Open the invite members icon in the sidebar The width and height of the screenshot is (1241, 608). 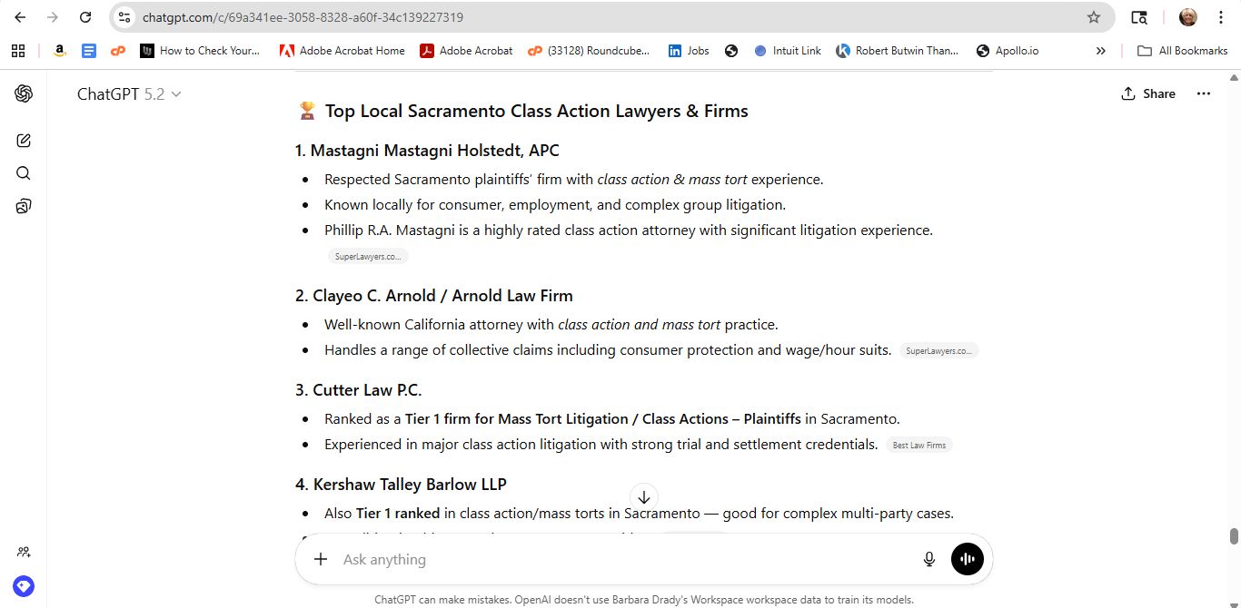click(24, 552)
